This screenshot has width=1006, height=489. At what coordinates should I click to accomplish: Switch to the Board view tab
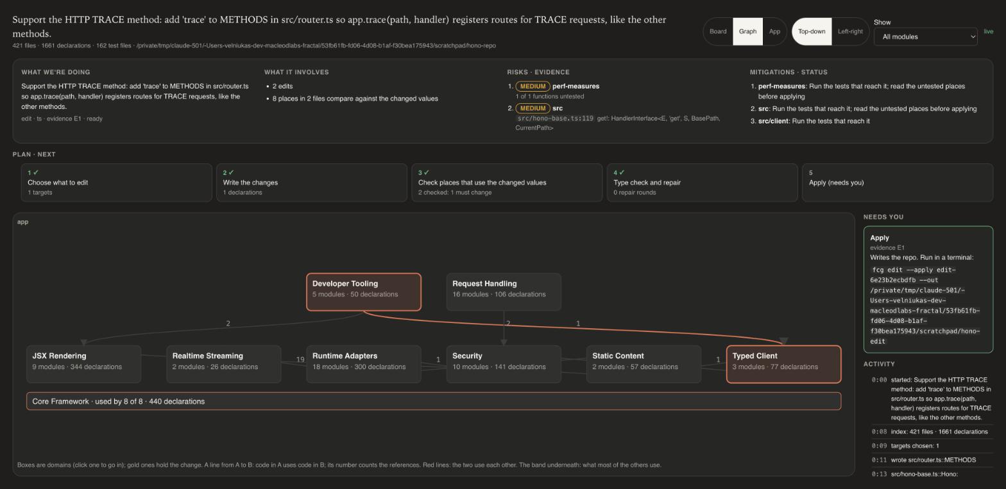[x=718, y=31]
